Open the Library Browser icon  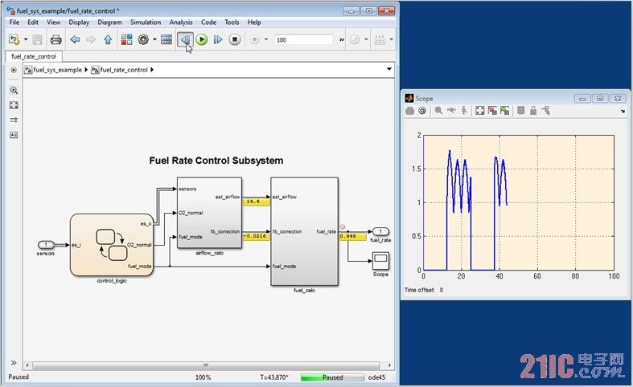pos(126,39)
